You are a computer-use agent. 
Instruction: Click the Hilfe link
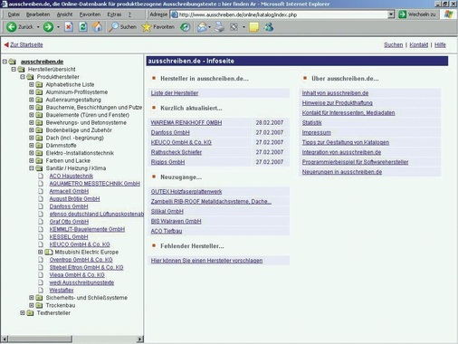pyautogui.click(x=440, y=44)
